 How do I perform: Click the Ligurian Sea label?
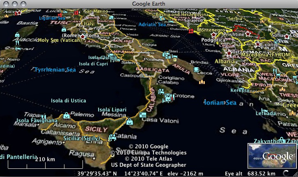pos(52,18)
